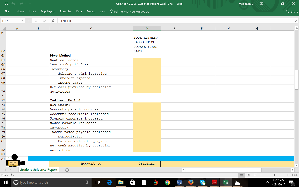The width and height of the screenshot is (299, 187).
Task: Switch to Page Layout view in status bar
Action: click(249, 175)
